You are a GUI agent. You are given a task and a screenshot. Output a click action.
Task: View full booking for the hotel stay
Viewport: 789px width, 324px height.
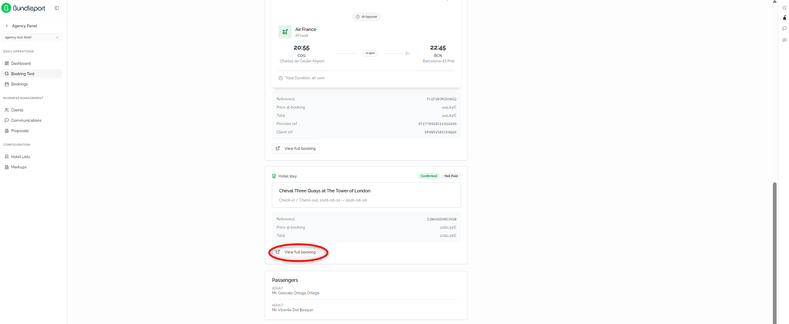295,252
